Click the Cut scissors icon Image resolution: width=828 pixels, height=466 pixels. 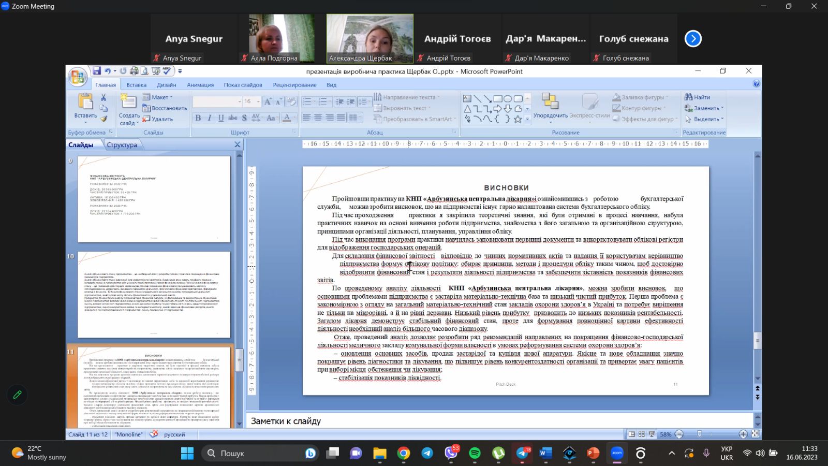pyautogui.click(x=103, y=97)
